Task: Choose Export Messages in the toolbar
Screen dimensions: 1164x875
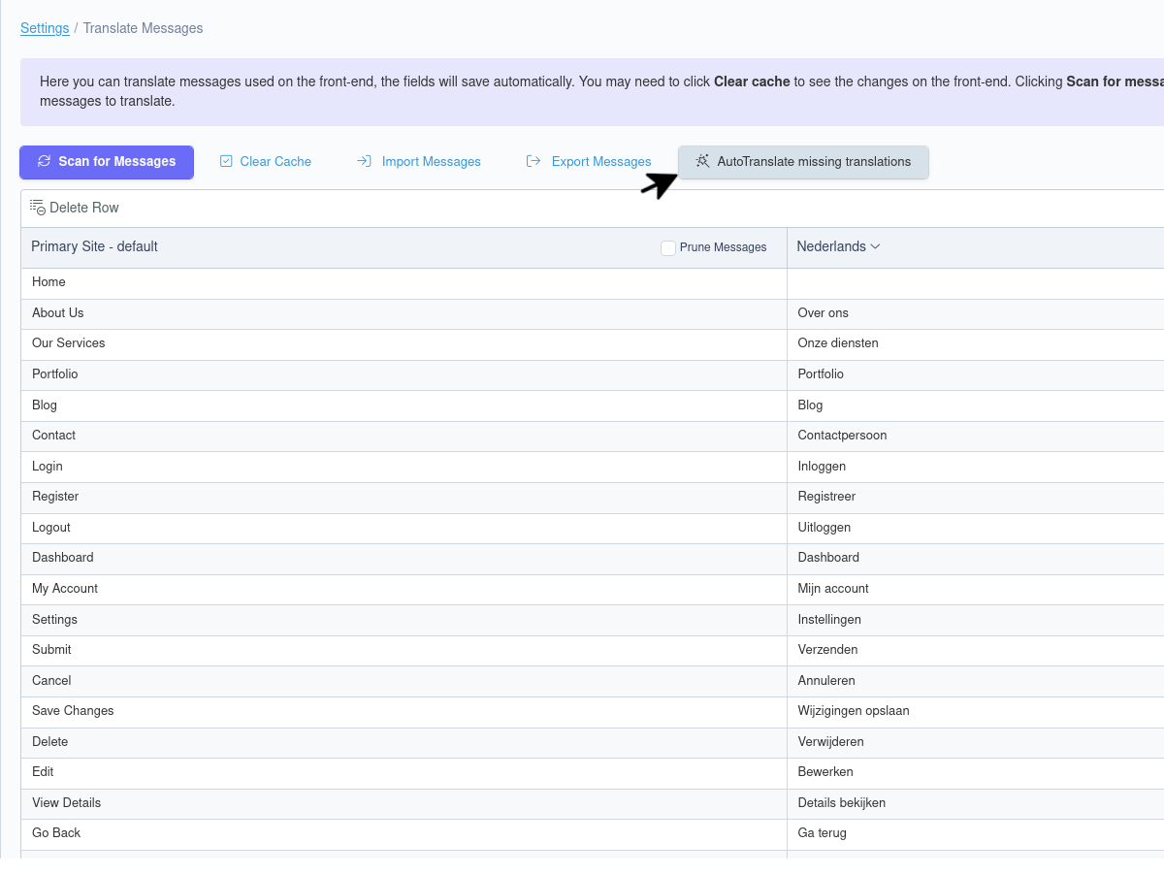Action: [x=600, y=162]
